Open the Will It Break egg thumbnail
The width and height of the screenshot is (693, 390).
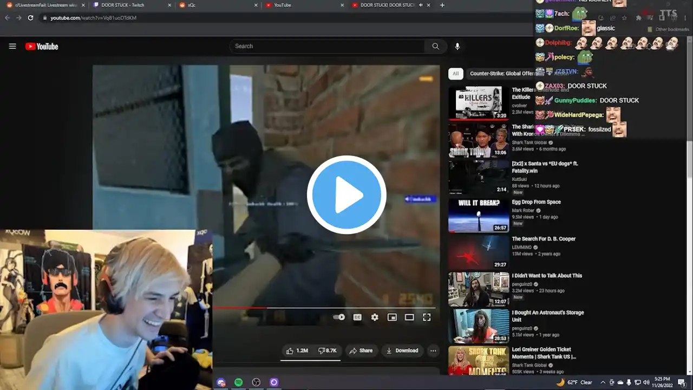pos(479,215)
